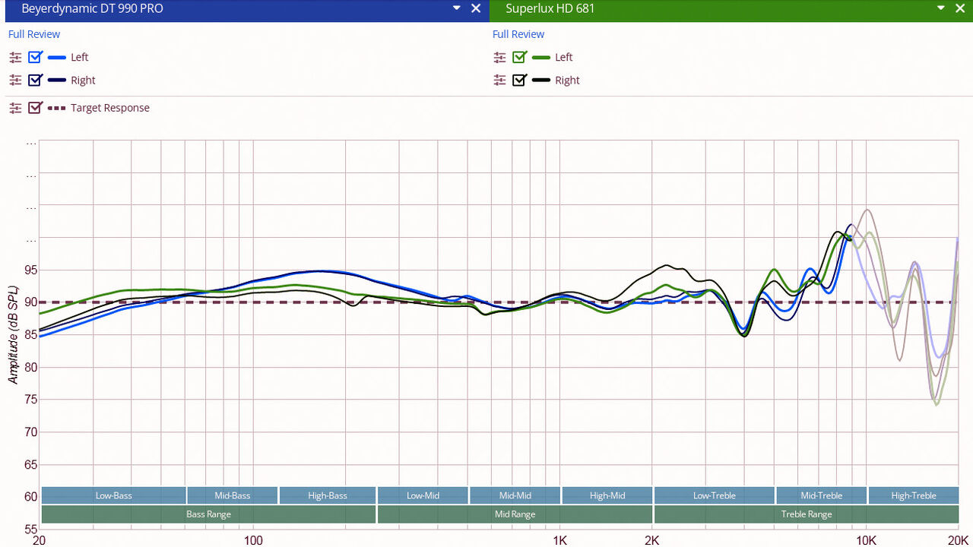
Task: Click the black Superlux Right line swatch
Action: click(x=541, y=80)
